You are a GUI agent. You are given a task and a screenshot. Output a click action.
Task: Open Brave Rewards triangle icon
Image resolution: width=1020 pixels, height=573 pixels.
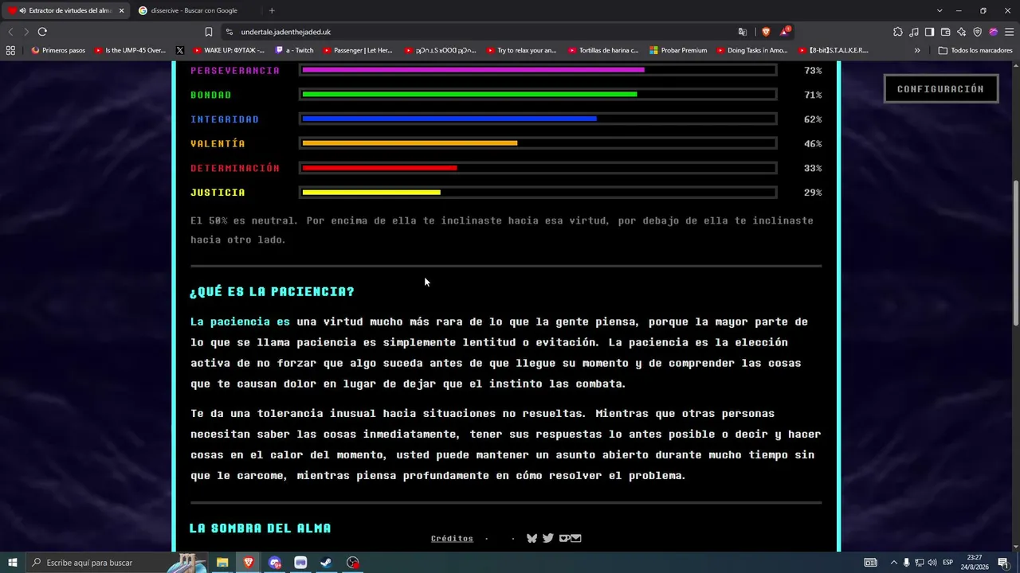tap(786, 32)
